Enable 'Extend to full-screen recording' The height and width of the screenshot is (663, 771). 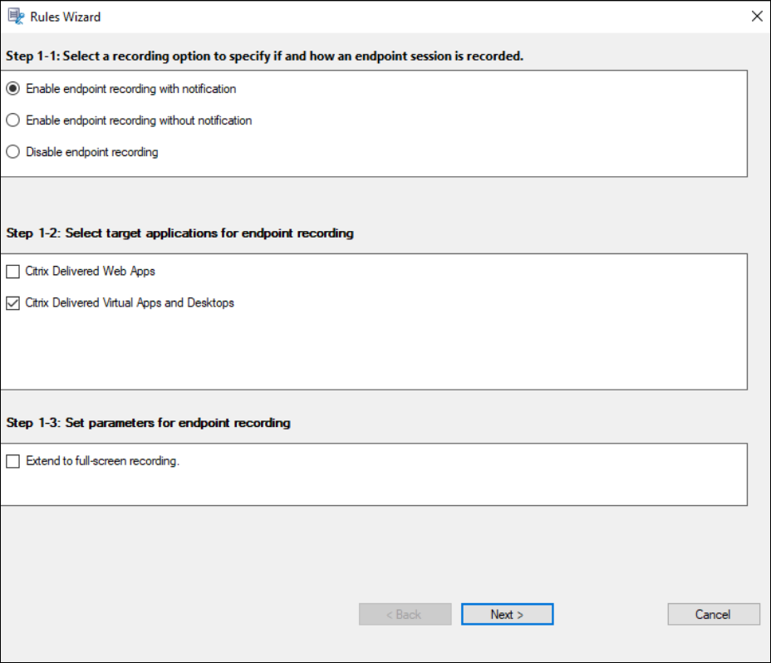point(13,461)
